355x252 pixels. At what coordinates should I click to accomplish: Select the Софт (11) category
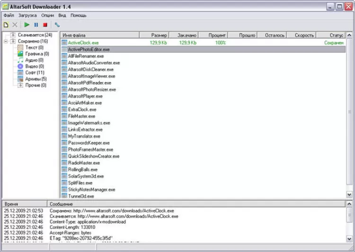tap(35, 73)
